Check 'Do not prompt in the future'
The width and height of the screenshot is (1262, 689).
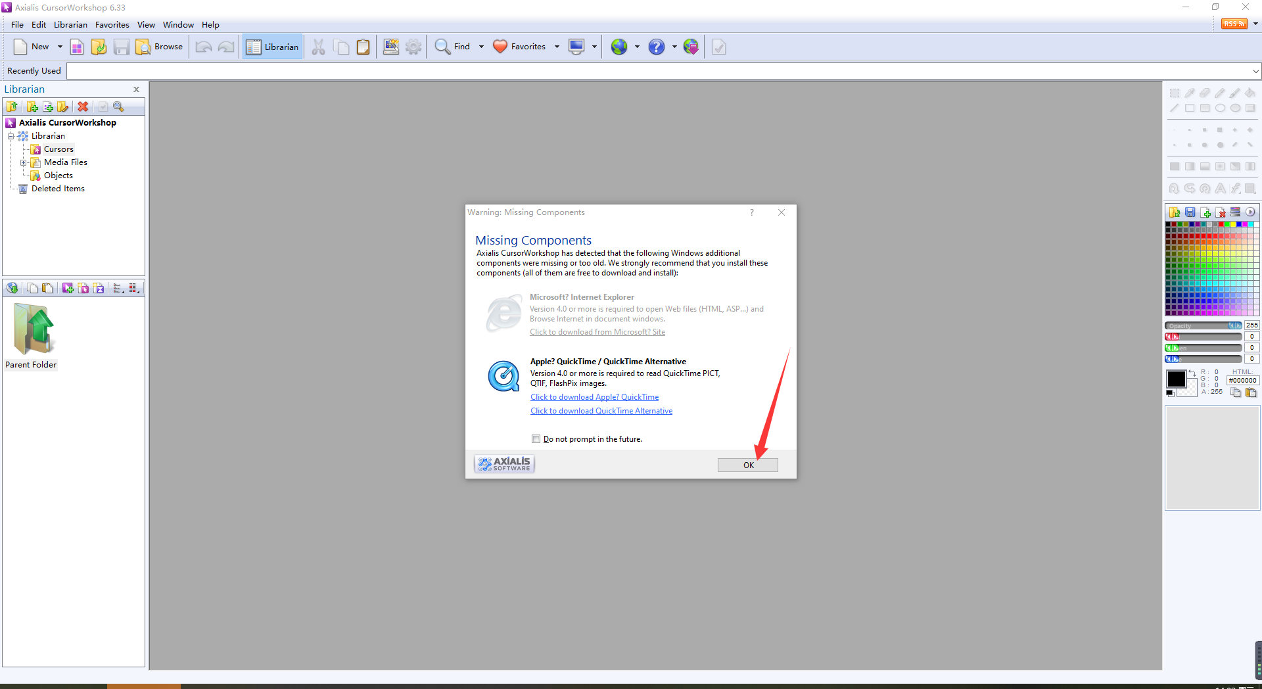click(x=536, y=439)
